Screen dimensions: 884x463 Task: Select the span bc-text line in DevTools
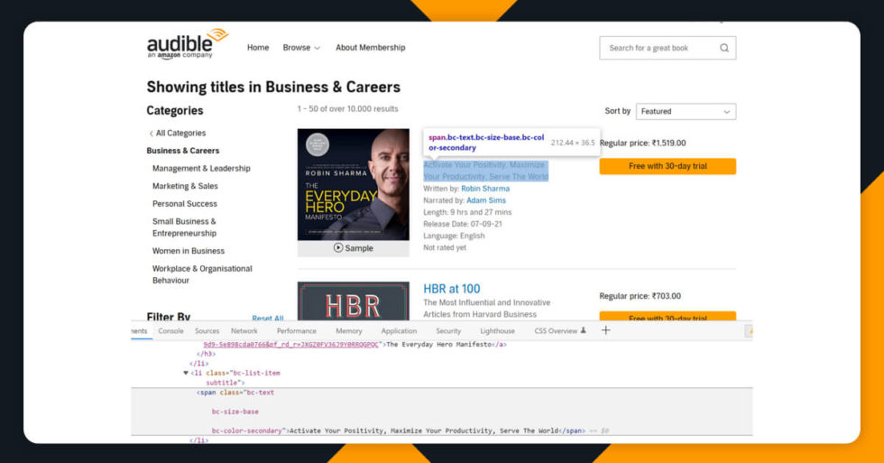[x=235, y=393]
